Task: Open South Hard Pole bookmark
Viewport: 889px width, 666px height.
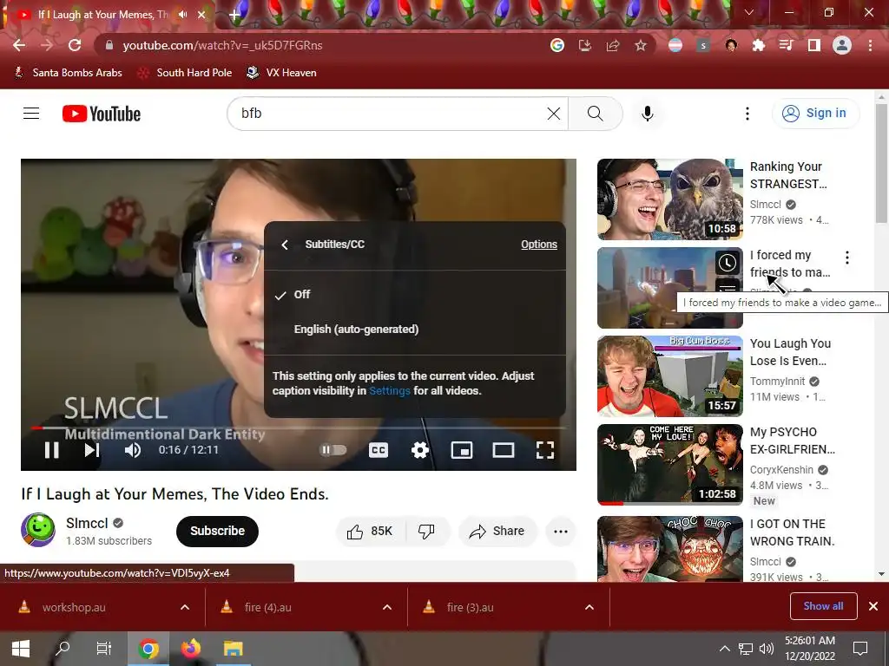Action: (186, 73)
